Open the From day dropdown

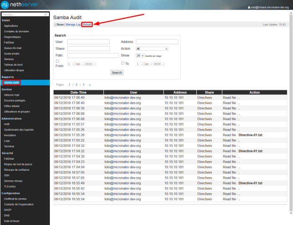click(x=71, y=64)
